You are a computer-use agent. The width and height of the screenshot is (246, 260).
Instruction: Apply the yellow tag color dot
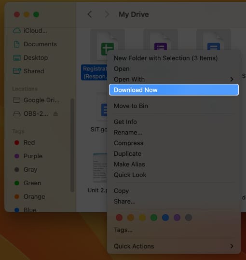click(x=142, y=218)
